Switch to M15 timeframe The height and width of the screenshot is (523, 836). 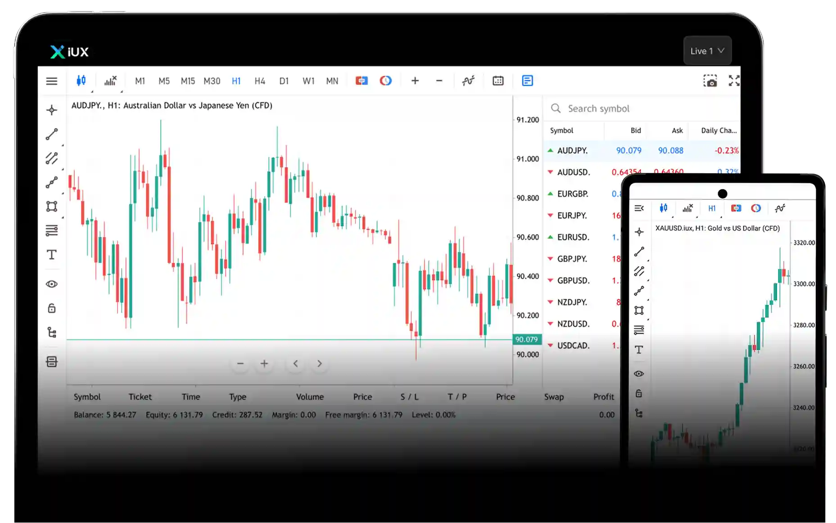coord(188,81)
